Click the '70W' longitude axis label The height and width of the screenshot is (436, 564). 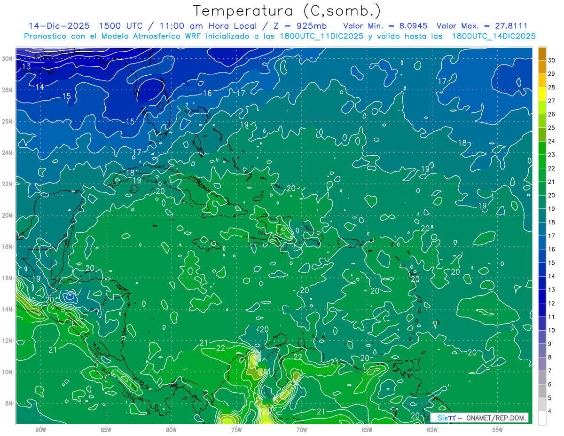[x=302, y=430]
